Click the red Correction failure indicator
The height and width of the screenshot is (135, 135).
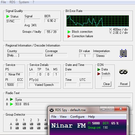tap(69, 36)
